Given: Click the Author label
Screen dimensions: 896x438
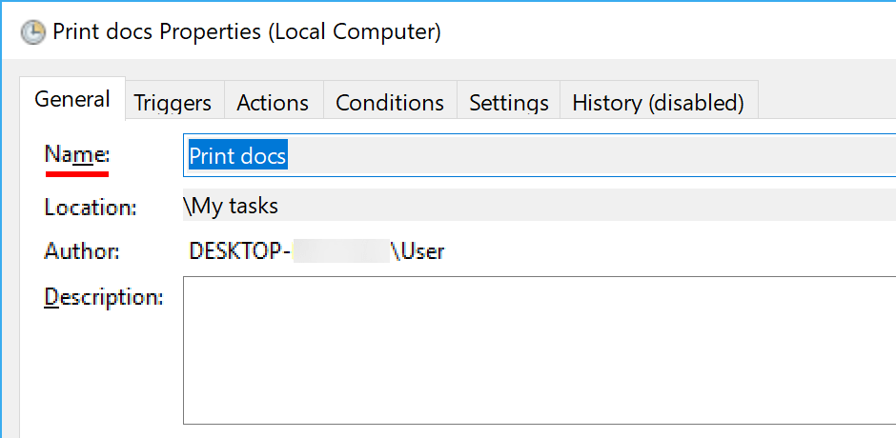Looking at the screenshot, I should (82, 251).
